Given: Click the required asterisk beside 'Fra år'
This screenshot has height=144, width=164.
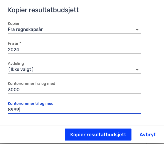Looking at the screenshot, I should coord(20,43).
